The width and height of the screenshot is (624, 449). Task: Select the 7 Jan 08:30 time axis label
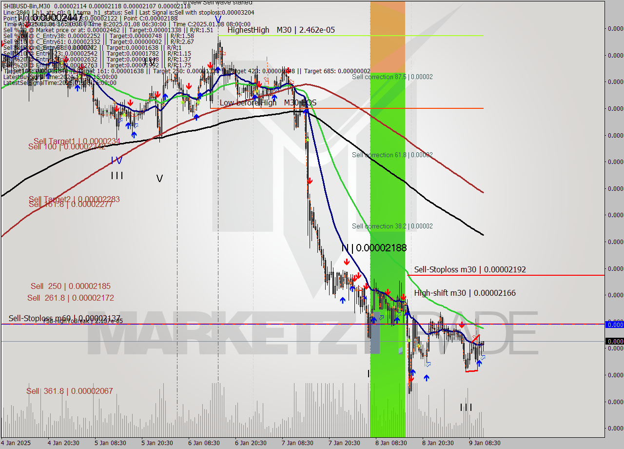pyautogui.click(x=298, y=443)
